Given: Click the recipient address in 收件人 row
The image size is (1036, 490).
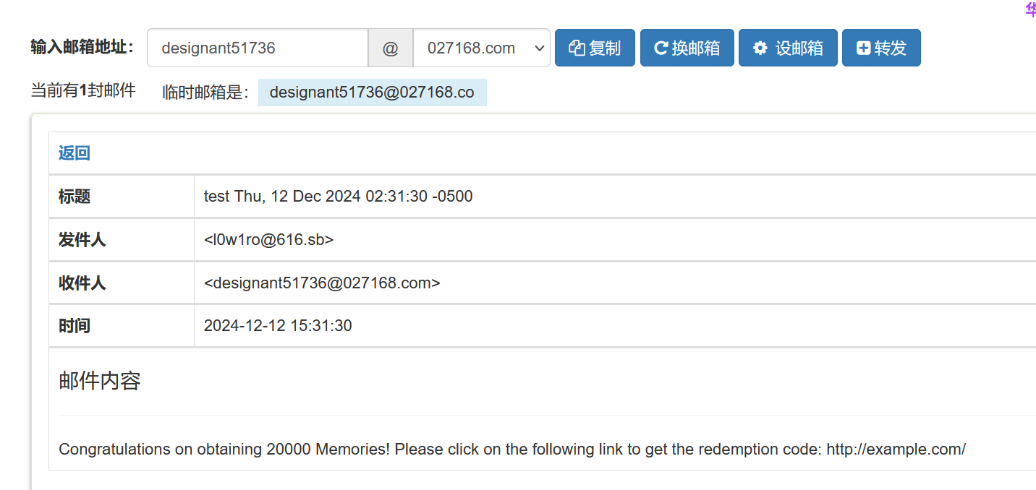Looking at the screenshot, I should [322, 283].
